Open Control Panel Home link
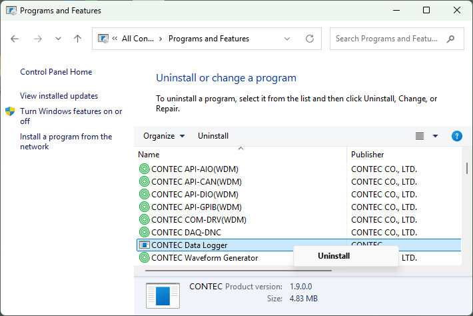Screen dimensions: 473x316 [x=56, y=72]
